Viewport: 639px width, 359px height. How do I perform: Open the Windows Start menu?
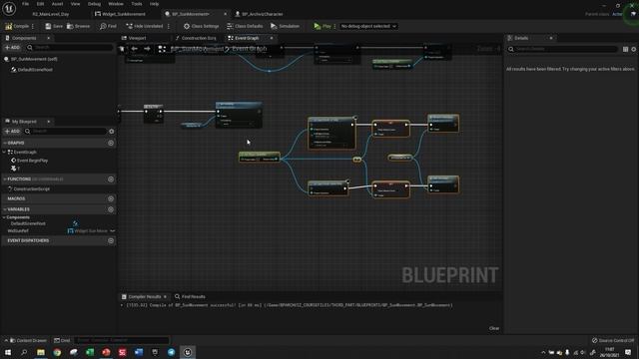[x=8, y=352]
